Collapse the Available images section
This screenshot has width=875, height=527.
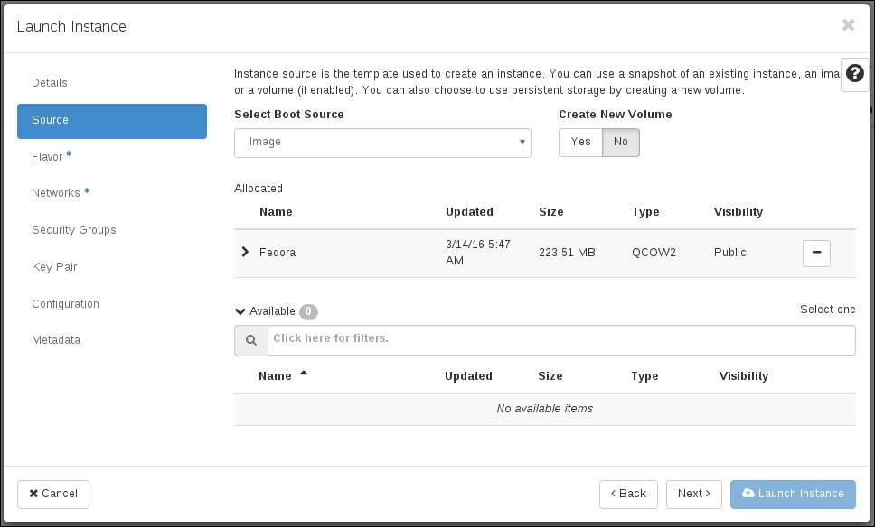(240, 310)
